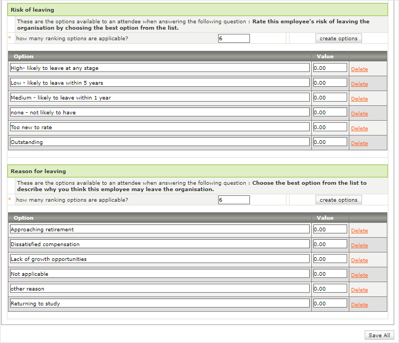The height and width of the screenshot is (343, 399).
Task: Delete the 'other reason' option
Action: click(x=359, y=290)
